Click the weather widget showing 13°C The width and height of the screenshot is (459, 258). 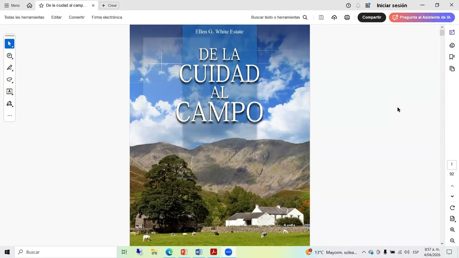[331, 252]
